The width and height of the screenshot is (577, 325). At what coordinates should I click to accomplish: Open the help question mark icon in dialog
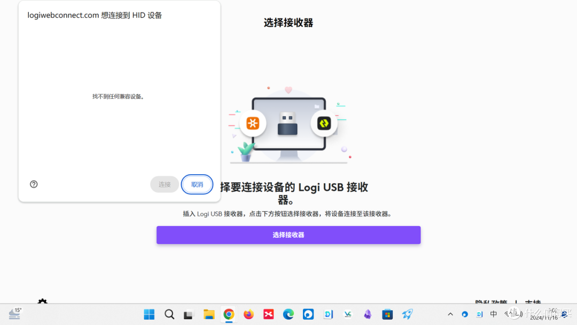tap(34, 184)
